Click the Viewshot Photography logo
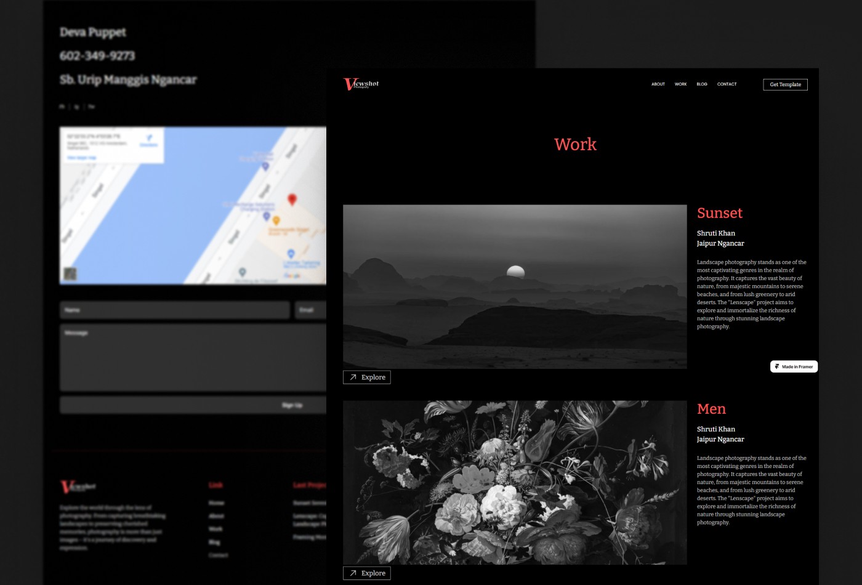The image size is (862, 585). [360, 84]
